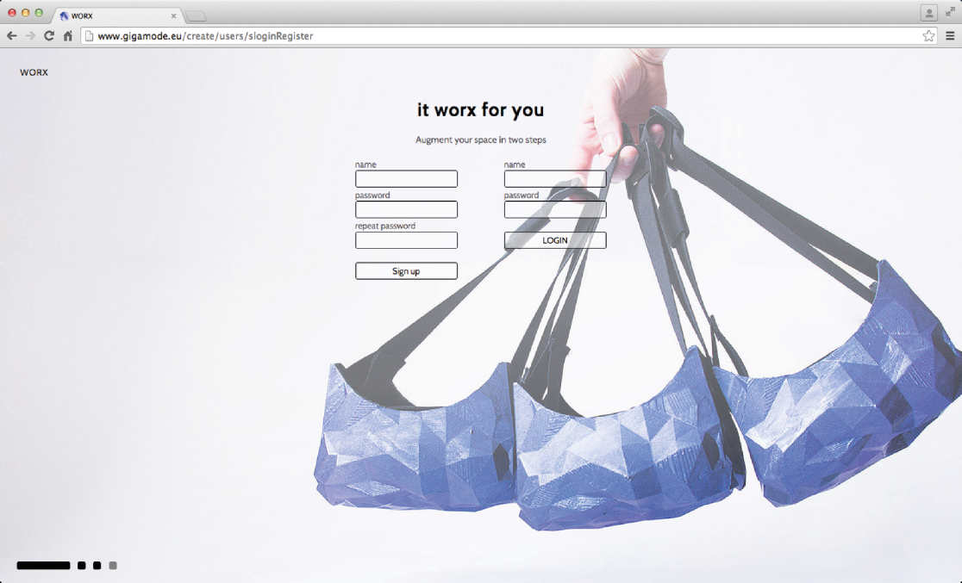Image resolution: width=962 pixels, height=583 pixels.
Task: Click the browser back arrow
Action: [x=11, y=36]
